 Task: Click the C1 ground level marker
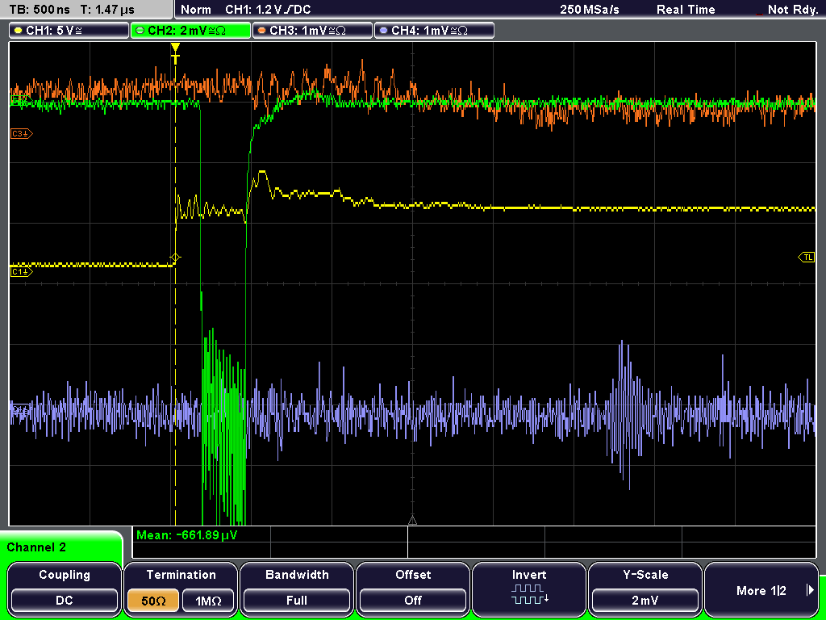21,272
